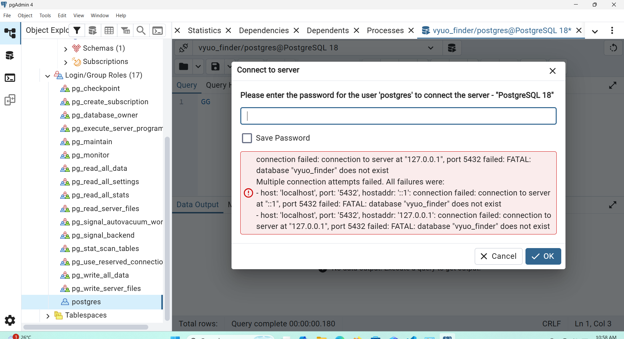Screen dimensions: 624x339
Task: Switch to the Statistics tab
Action: click(205, 31)
